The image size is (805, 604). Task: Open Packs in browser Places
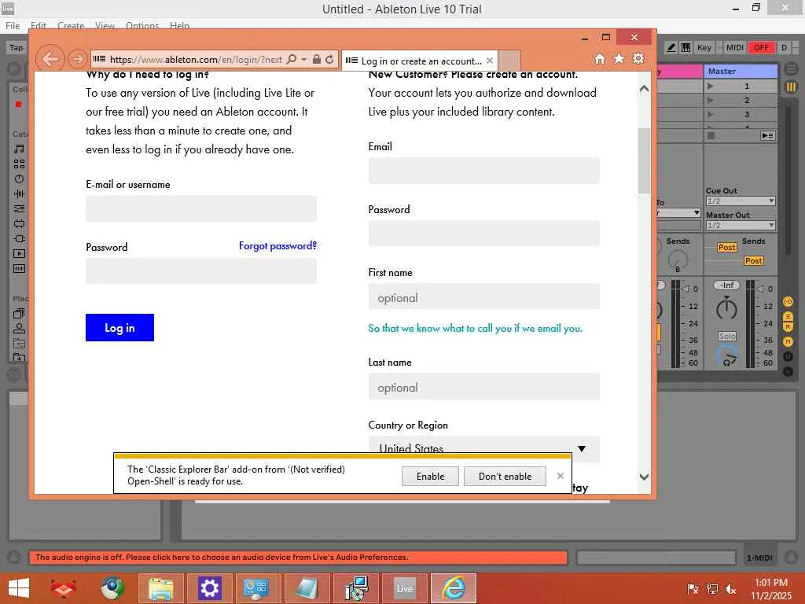(19, 313)
